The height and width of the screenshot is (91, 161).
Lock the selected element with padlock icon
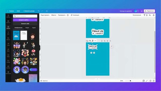tap(154, 15)
